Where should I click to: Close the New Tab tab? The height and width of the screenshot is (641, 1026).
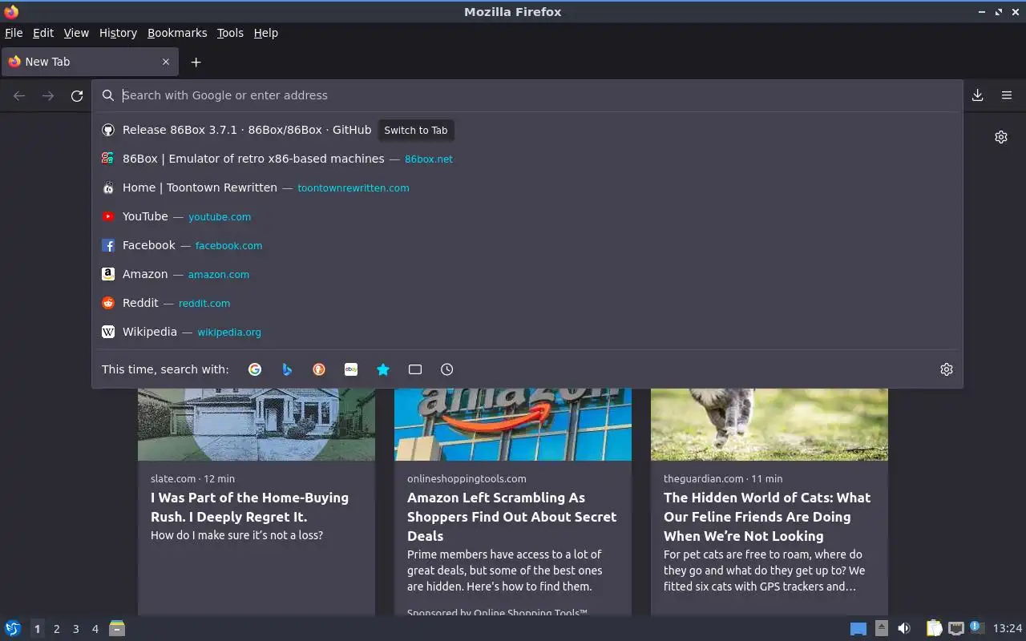166,62
